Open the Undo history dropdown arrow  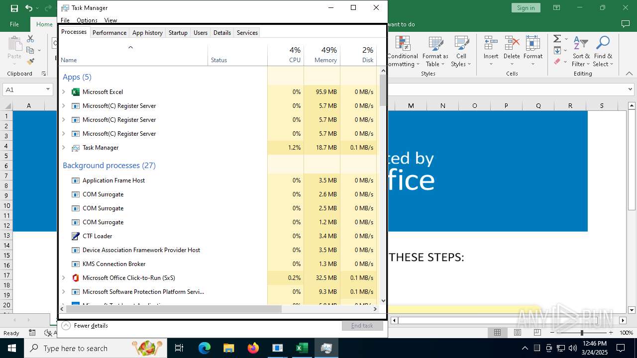(x=37, y=8)
